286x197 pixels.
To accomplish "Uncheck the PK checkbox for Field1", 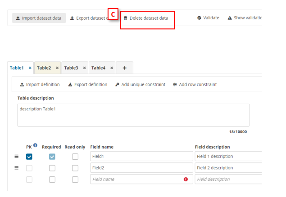I will pyautogui.click(x=29, y=157).
